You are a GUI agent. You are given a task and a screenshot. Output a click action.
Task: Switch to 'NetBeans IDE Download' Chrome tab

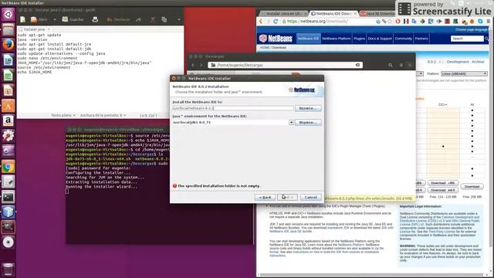(333, 14)
